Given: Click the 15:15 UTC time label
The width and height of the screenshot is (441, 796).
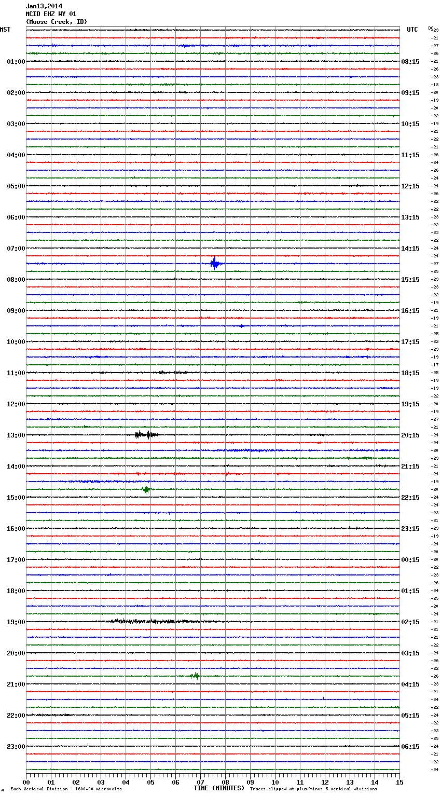Looking at the screenshot, I should click(410, 280).
